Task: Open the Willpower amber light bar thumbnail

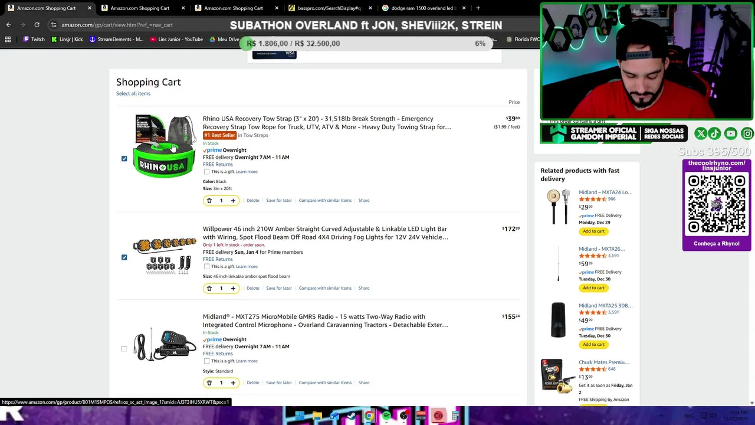Action: point(165,256)
